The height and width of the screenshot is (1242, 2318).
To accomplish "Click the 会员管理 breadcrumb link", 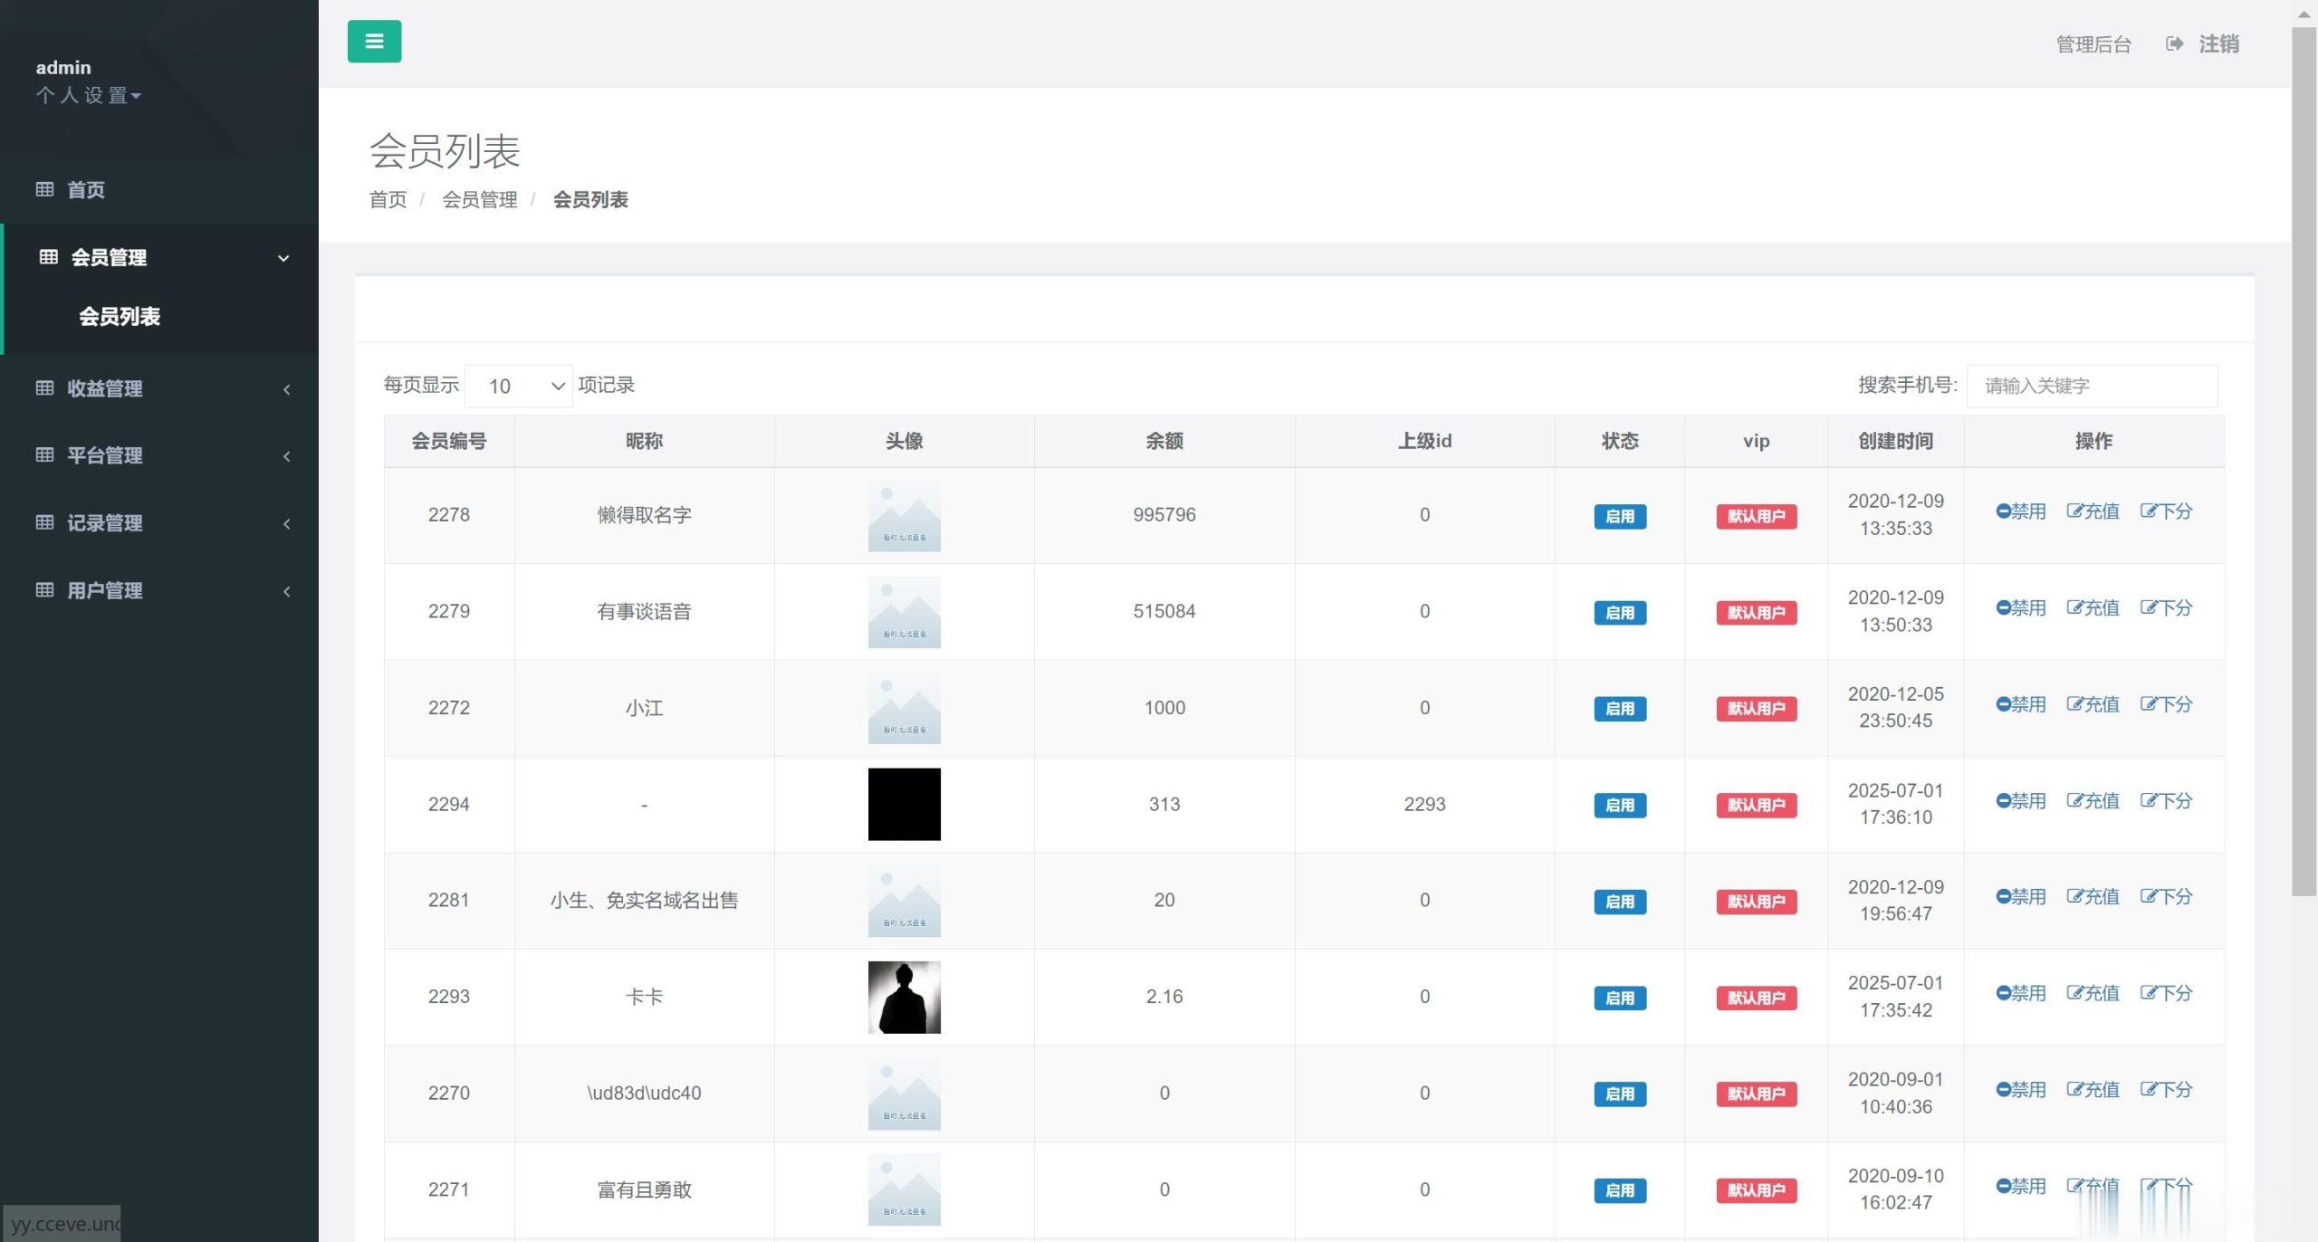I will pos(480,200).
